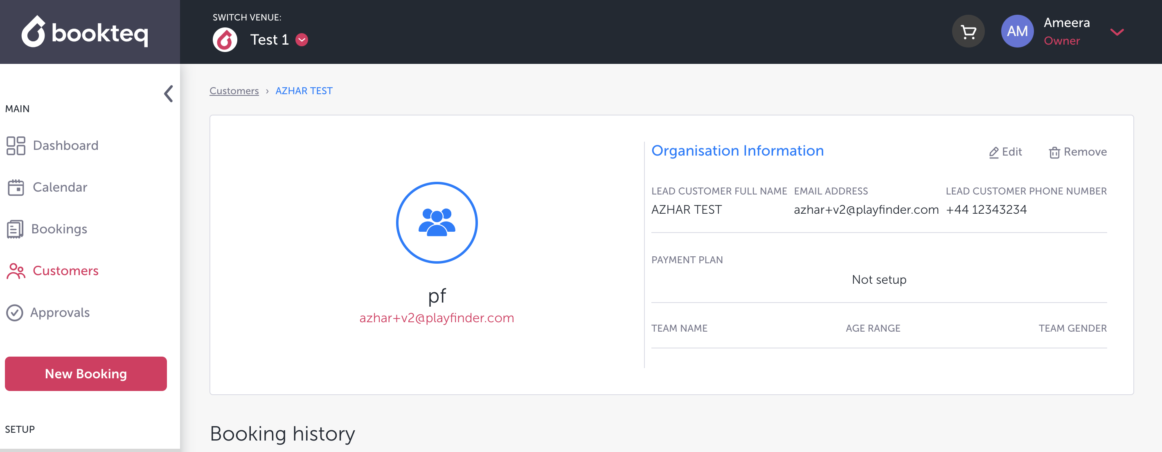Edit the organisation information
The image size is (1162, 452).
[1005, 152]
